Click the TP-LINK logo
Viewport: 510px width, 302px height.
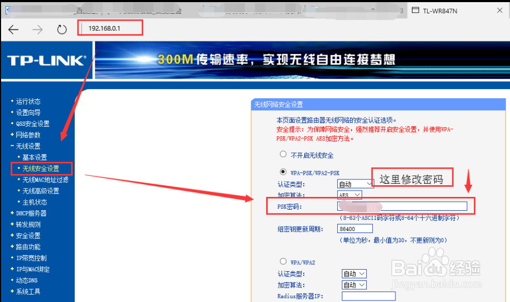point(47,61)
